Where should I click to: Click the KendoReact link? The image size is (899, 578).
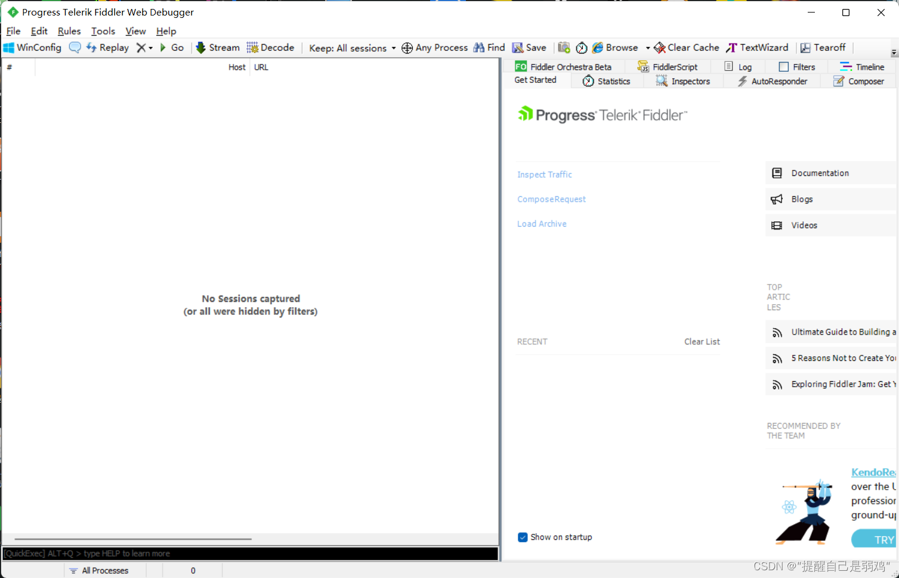(873, 472)
